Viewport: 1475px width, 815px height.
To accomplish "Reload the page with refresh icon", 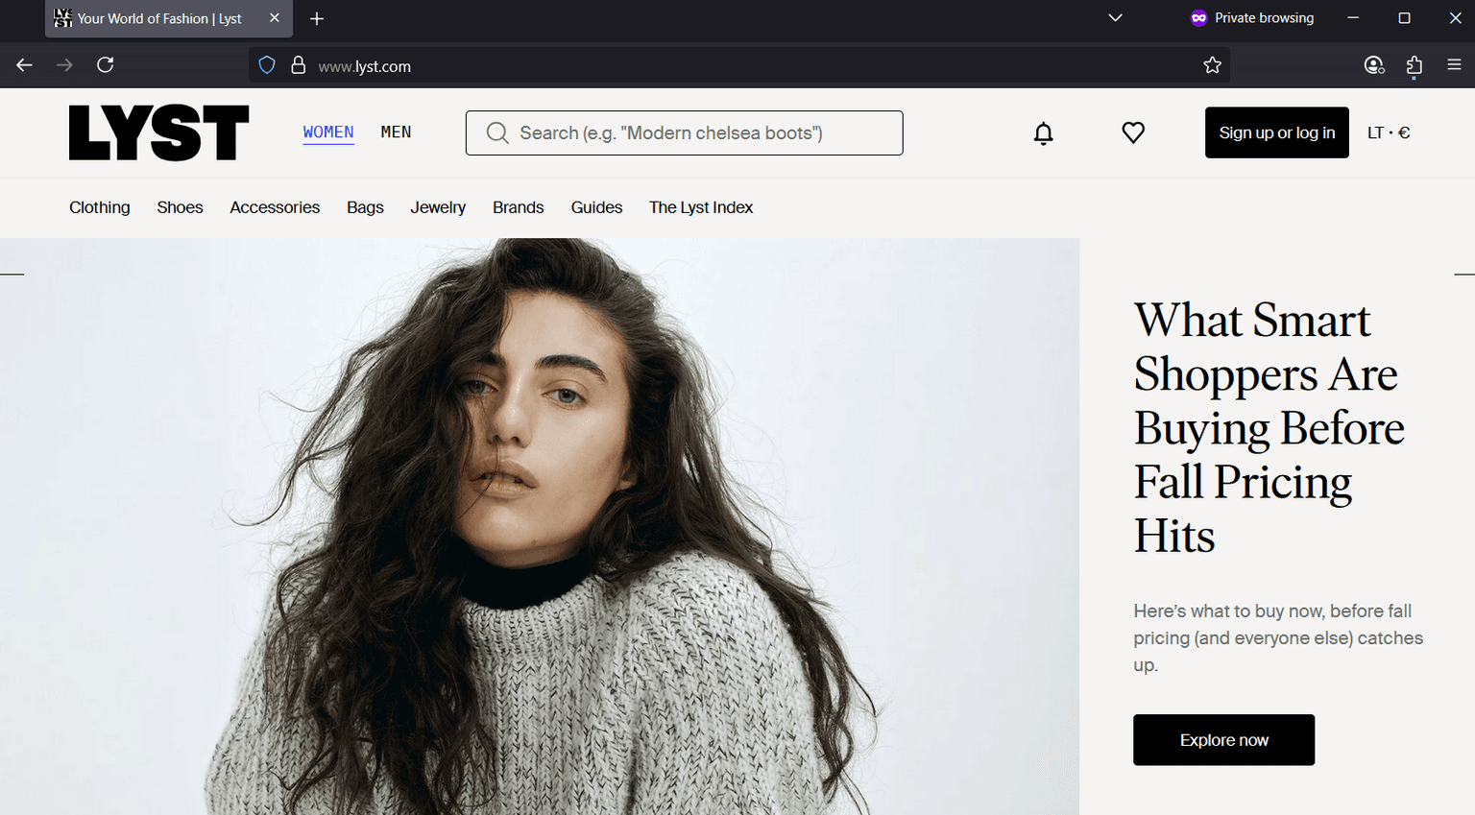I will click(x=106, y=65).
